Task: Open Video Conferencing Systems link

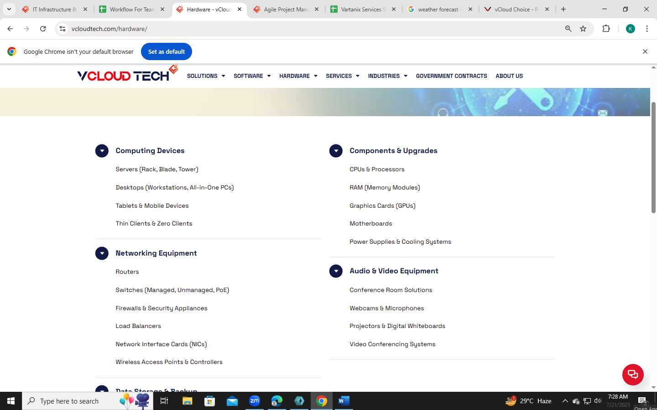Action: pos(392,344)
